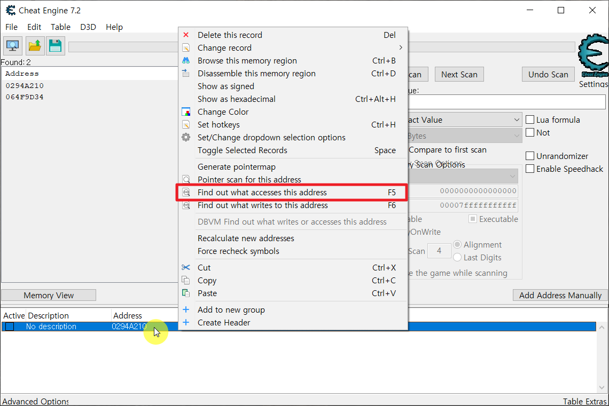Toggle the Not checkbox
609x406 pixels.
(530, 132)
